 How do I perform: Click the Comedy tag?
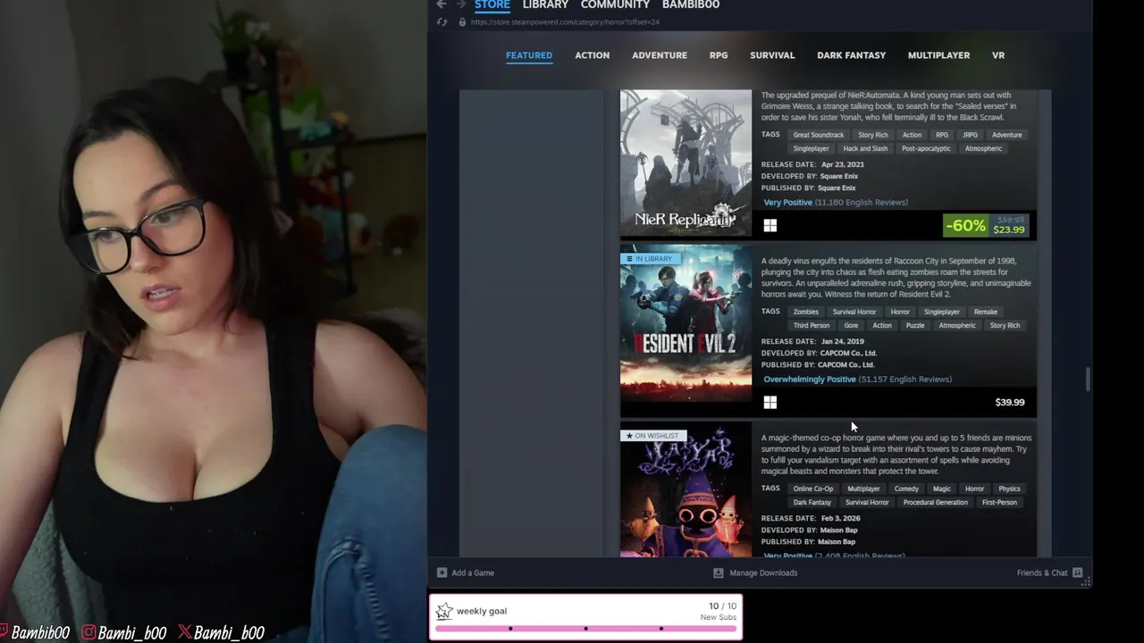[x=906, y=489]
